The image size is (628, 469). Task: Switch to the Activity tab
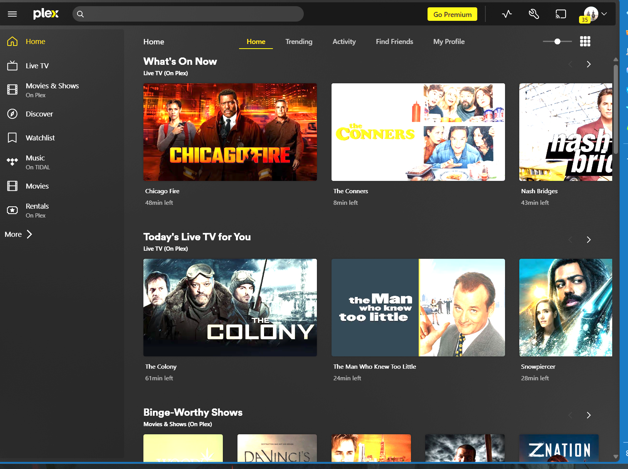point(344,42)
